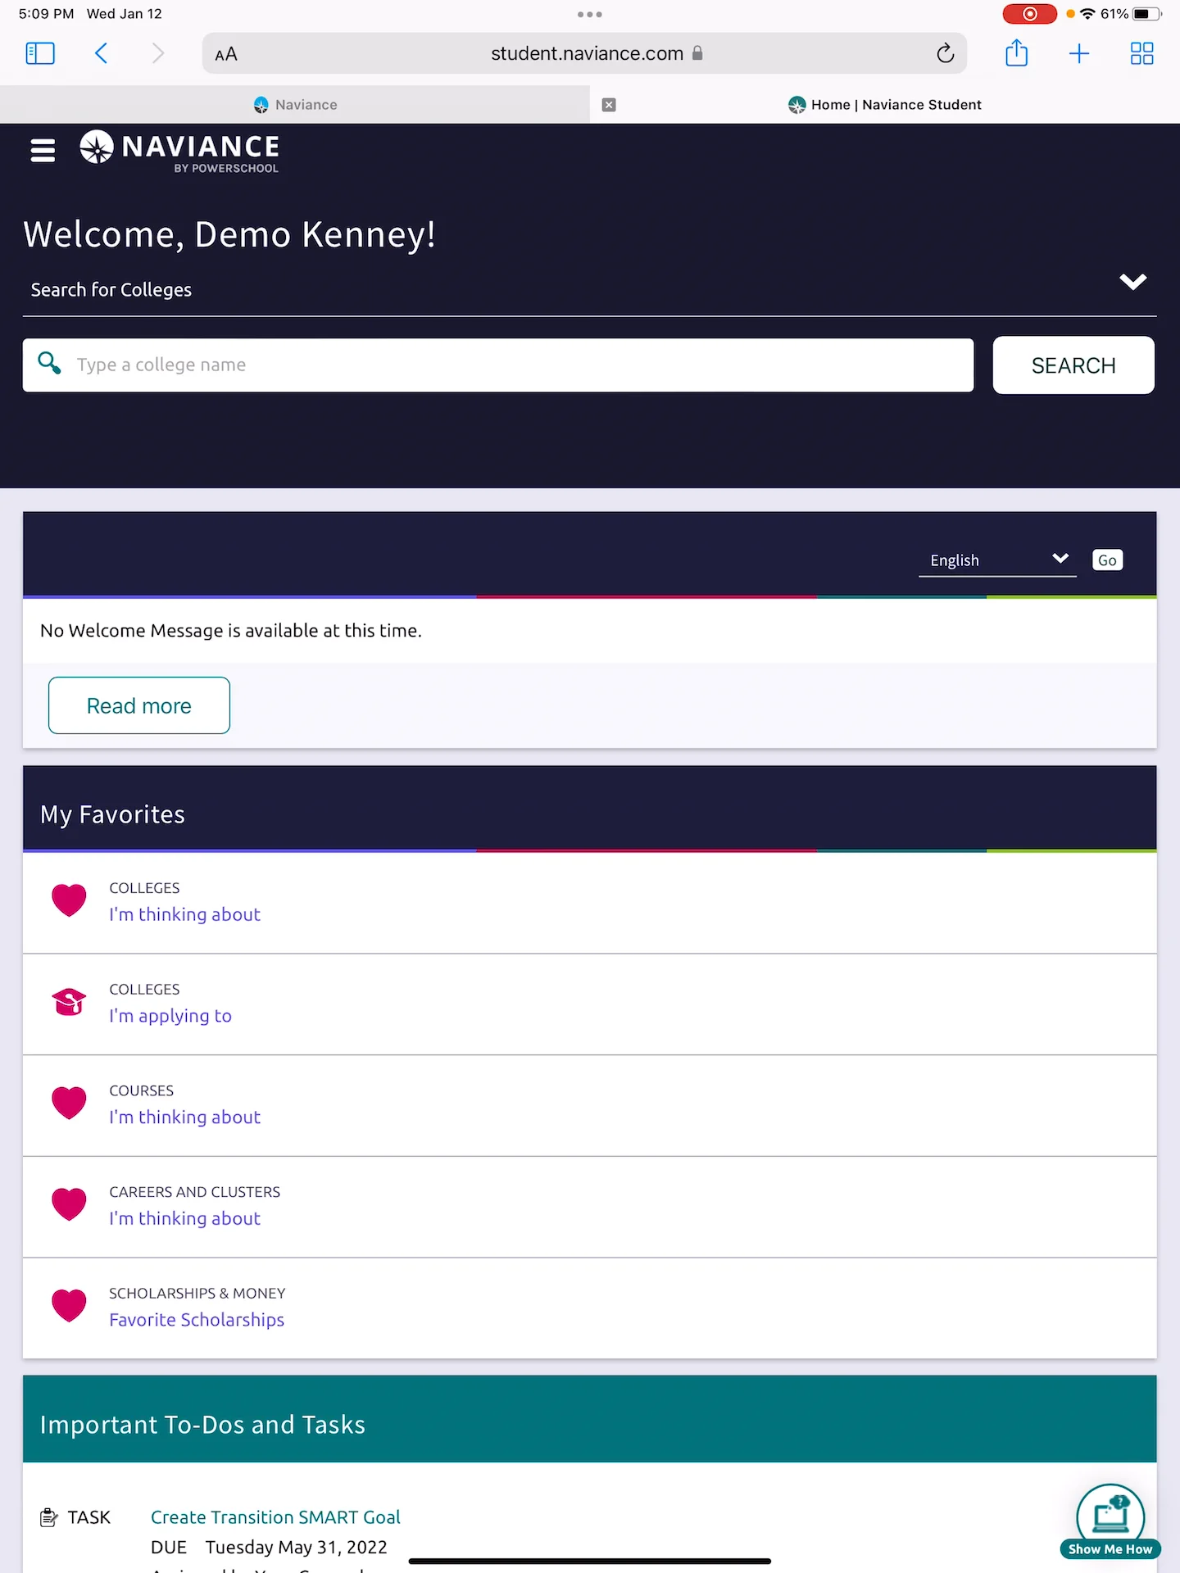Tap the multitasking three-dots control

click(x=590, y=14)
